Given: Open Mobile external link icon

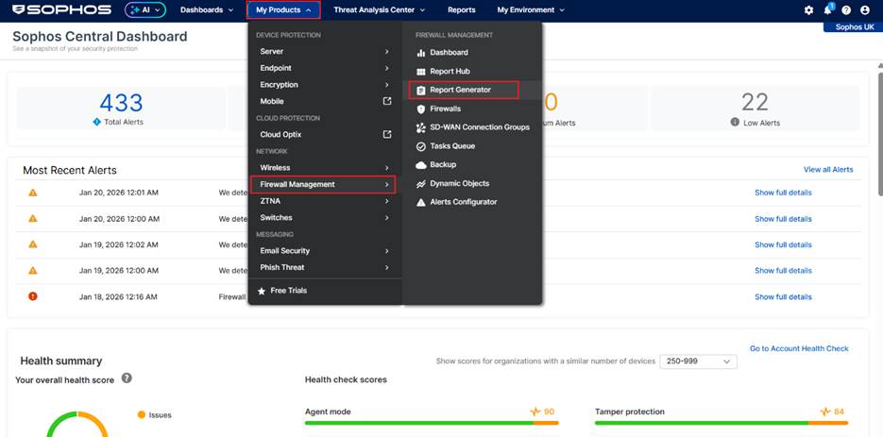Looking at the screenshot, I should click(387, 101).
